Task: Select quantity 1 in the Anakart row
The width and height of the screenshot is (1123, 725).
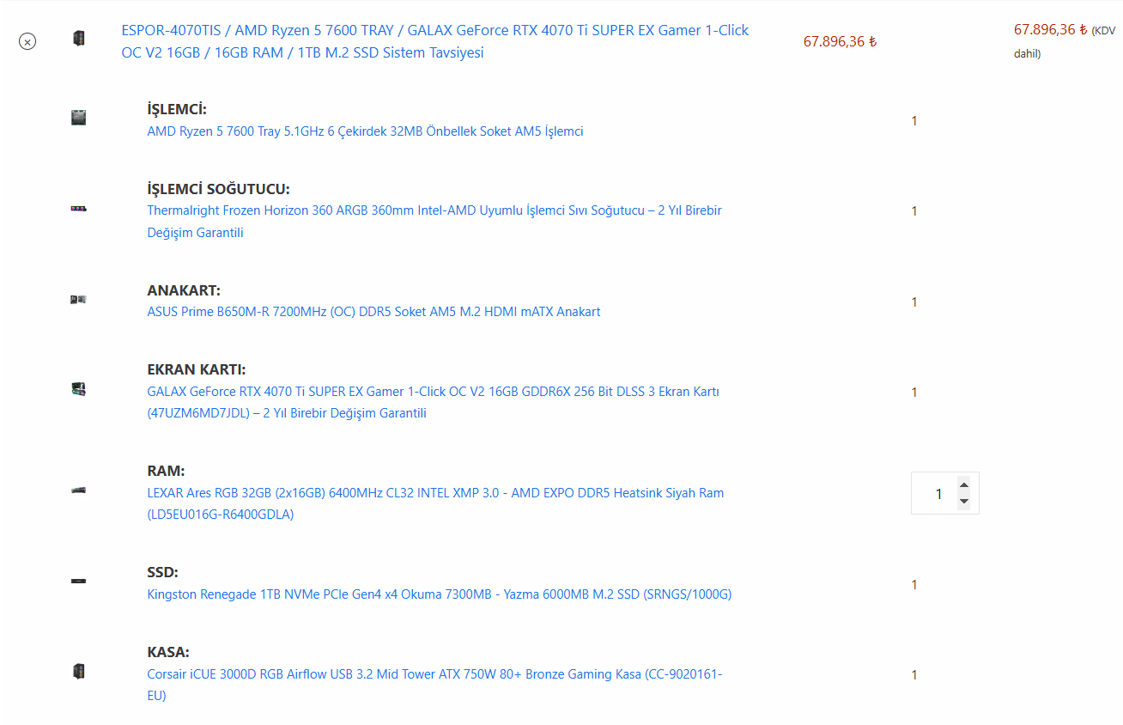Action: (914, 302)
